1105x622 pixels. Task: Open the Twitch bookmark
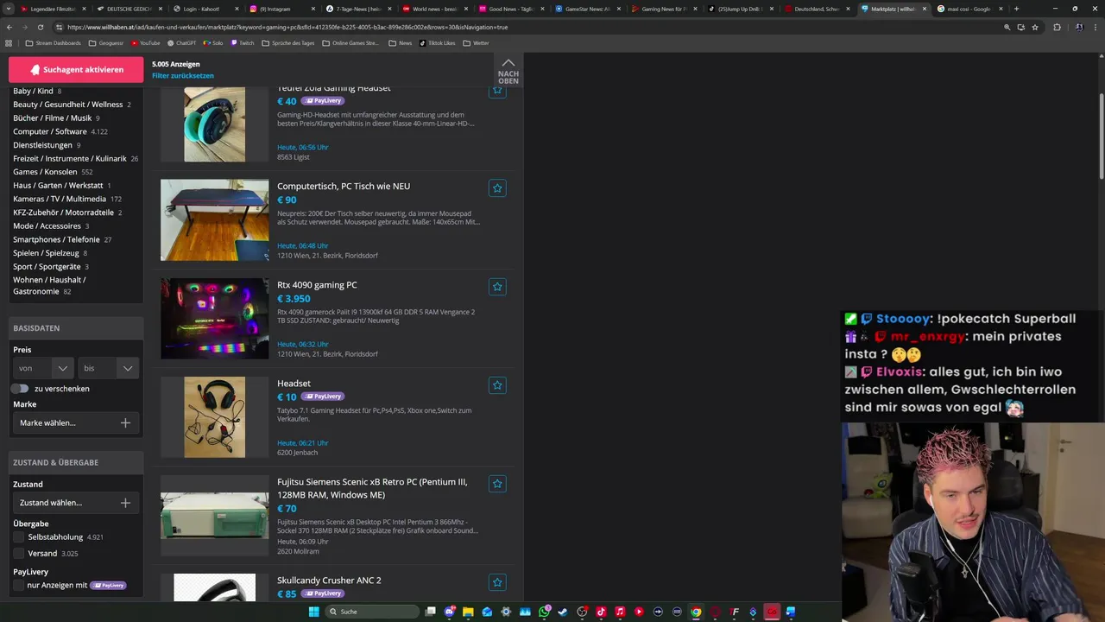pos(243,42)
